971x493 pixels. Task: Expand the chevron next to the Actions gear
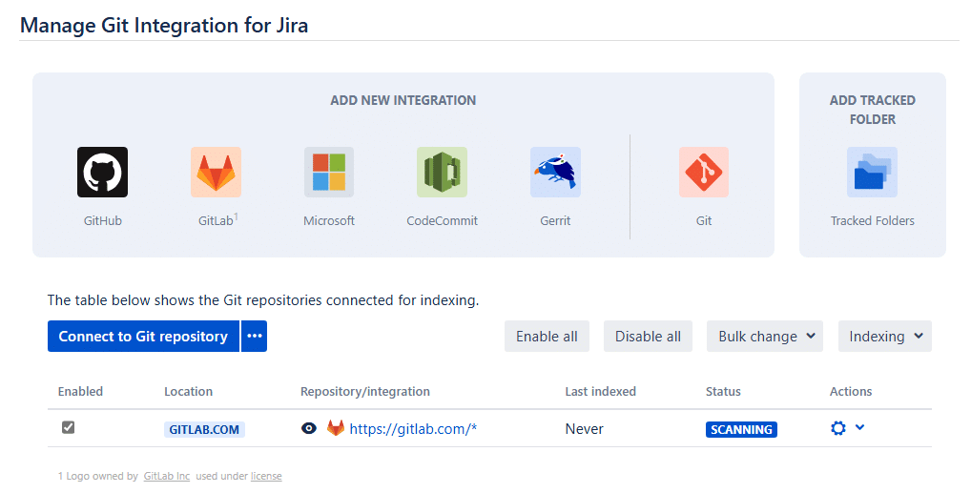860,427
